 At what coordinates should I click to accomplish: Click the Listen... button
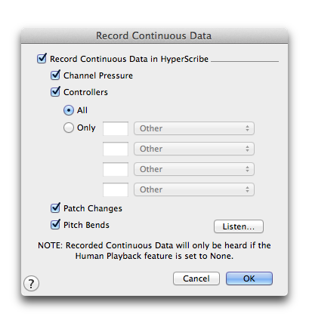[239, 226]
